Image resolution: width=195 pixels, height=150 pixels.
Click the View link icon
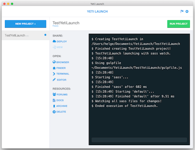(x=54, y=47)
